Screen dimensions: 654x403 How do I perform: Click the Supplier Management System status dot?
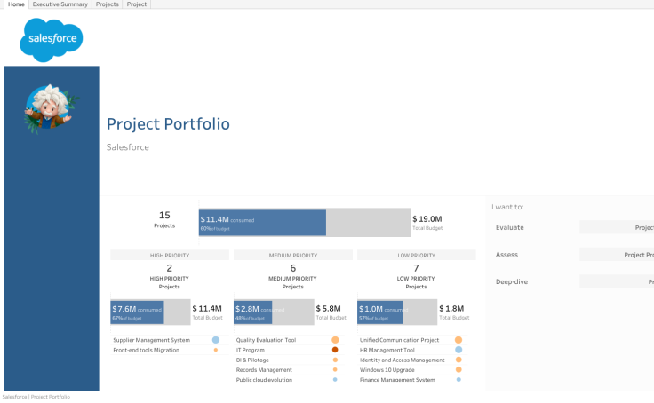click(x=216, y=340)
